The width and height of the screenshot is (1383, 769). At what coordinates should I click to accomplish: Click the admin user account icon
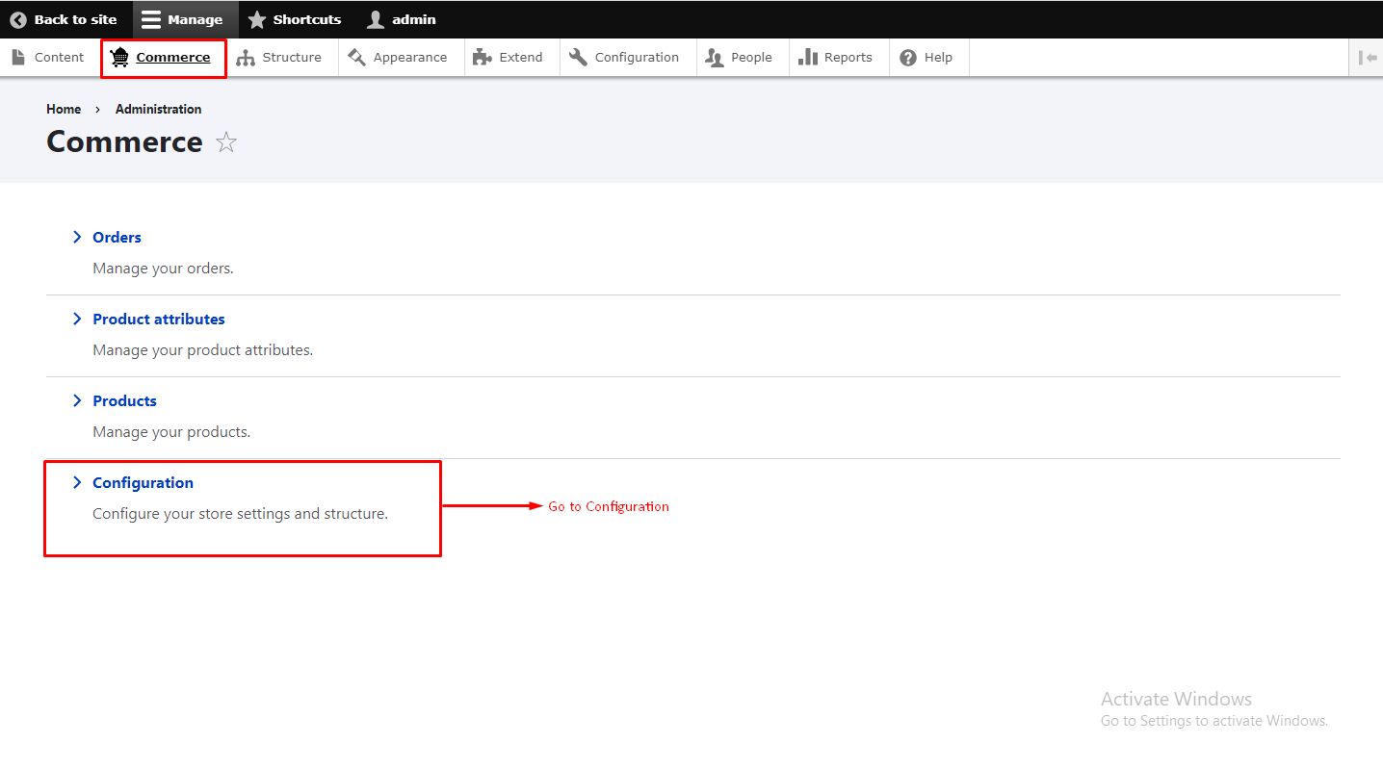(x=376, y=19)
